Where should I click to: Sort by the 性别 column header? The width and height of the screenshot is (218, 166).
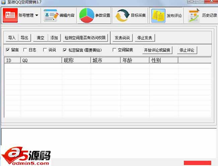[x=164, y=60]
